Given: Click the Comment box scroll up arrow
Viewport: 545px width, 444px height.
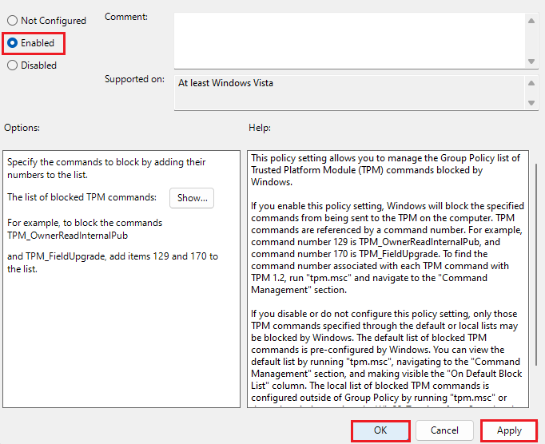Looking at the screenshot, I should click(x=531, y=21).
